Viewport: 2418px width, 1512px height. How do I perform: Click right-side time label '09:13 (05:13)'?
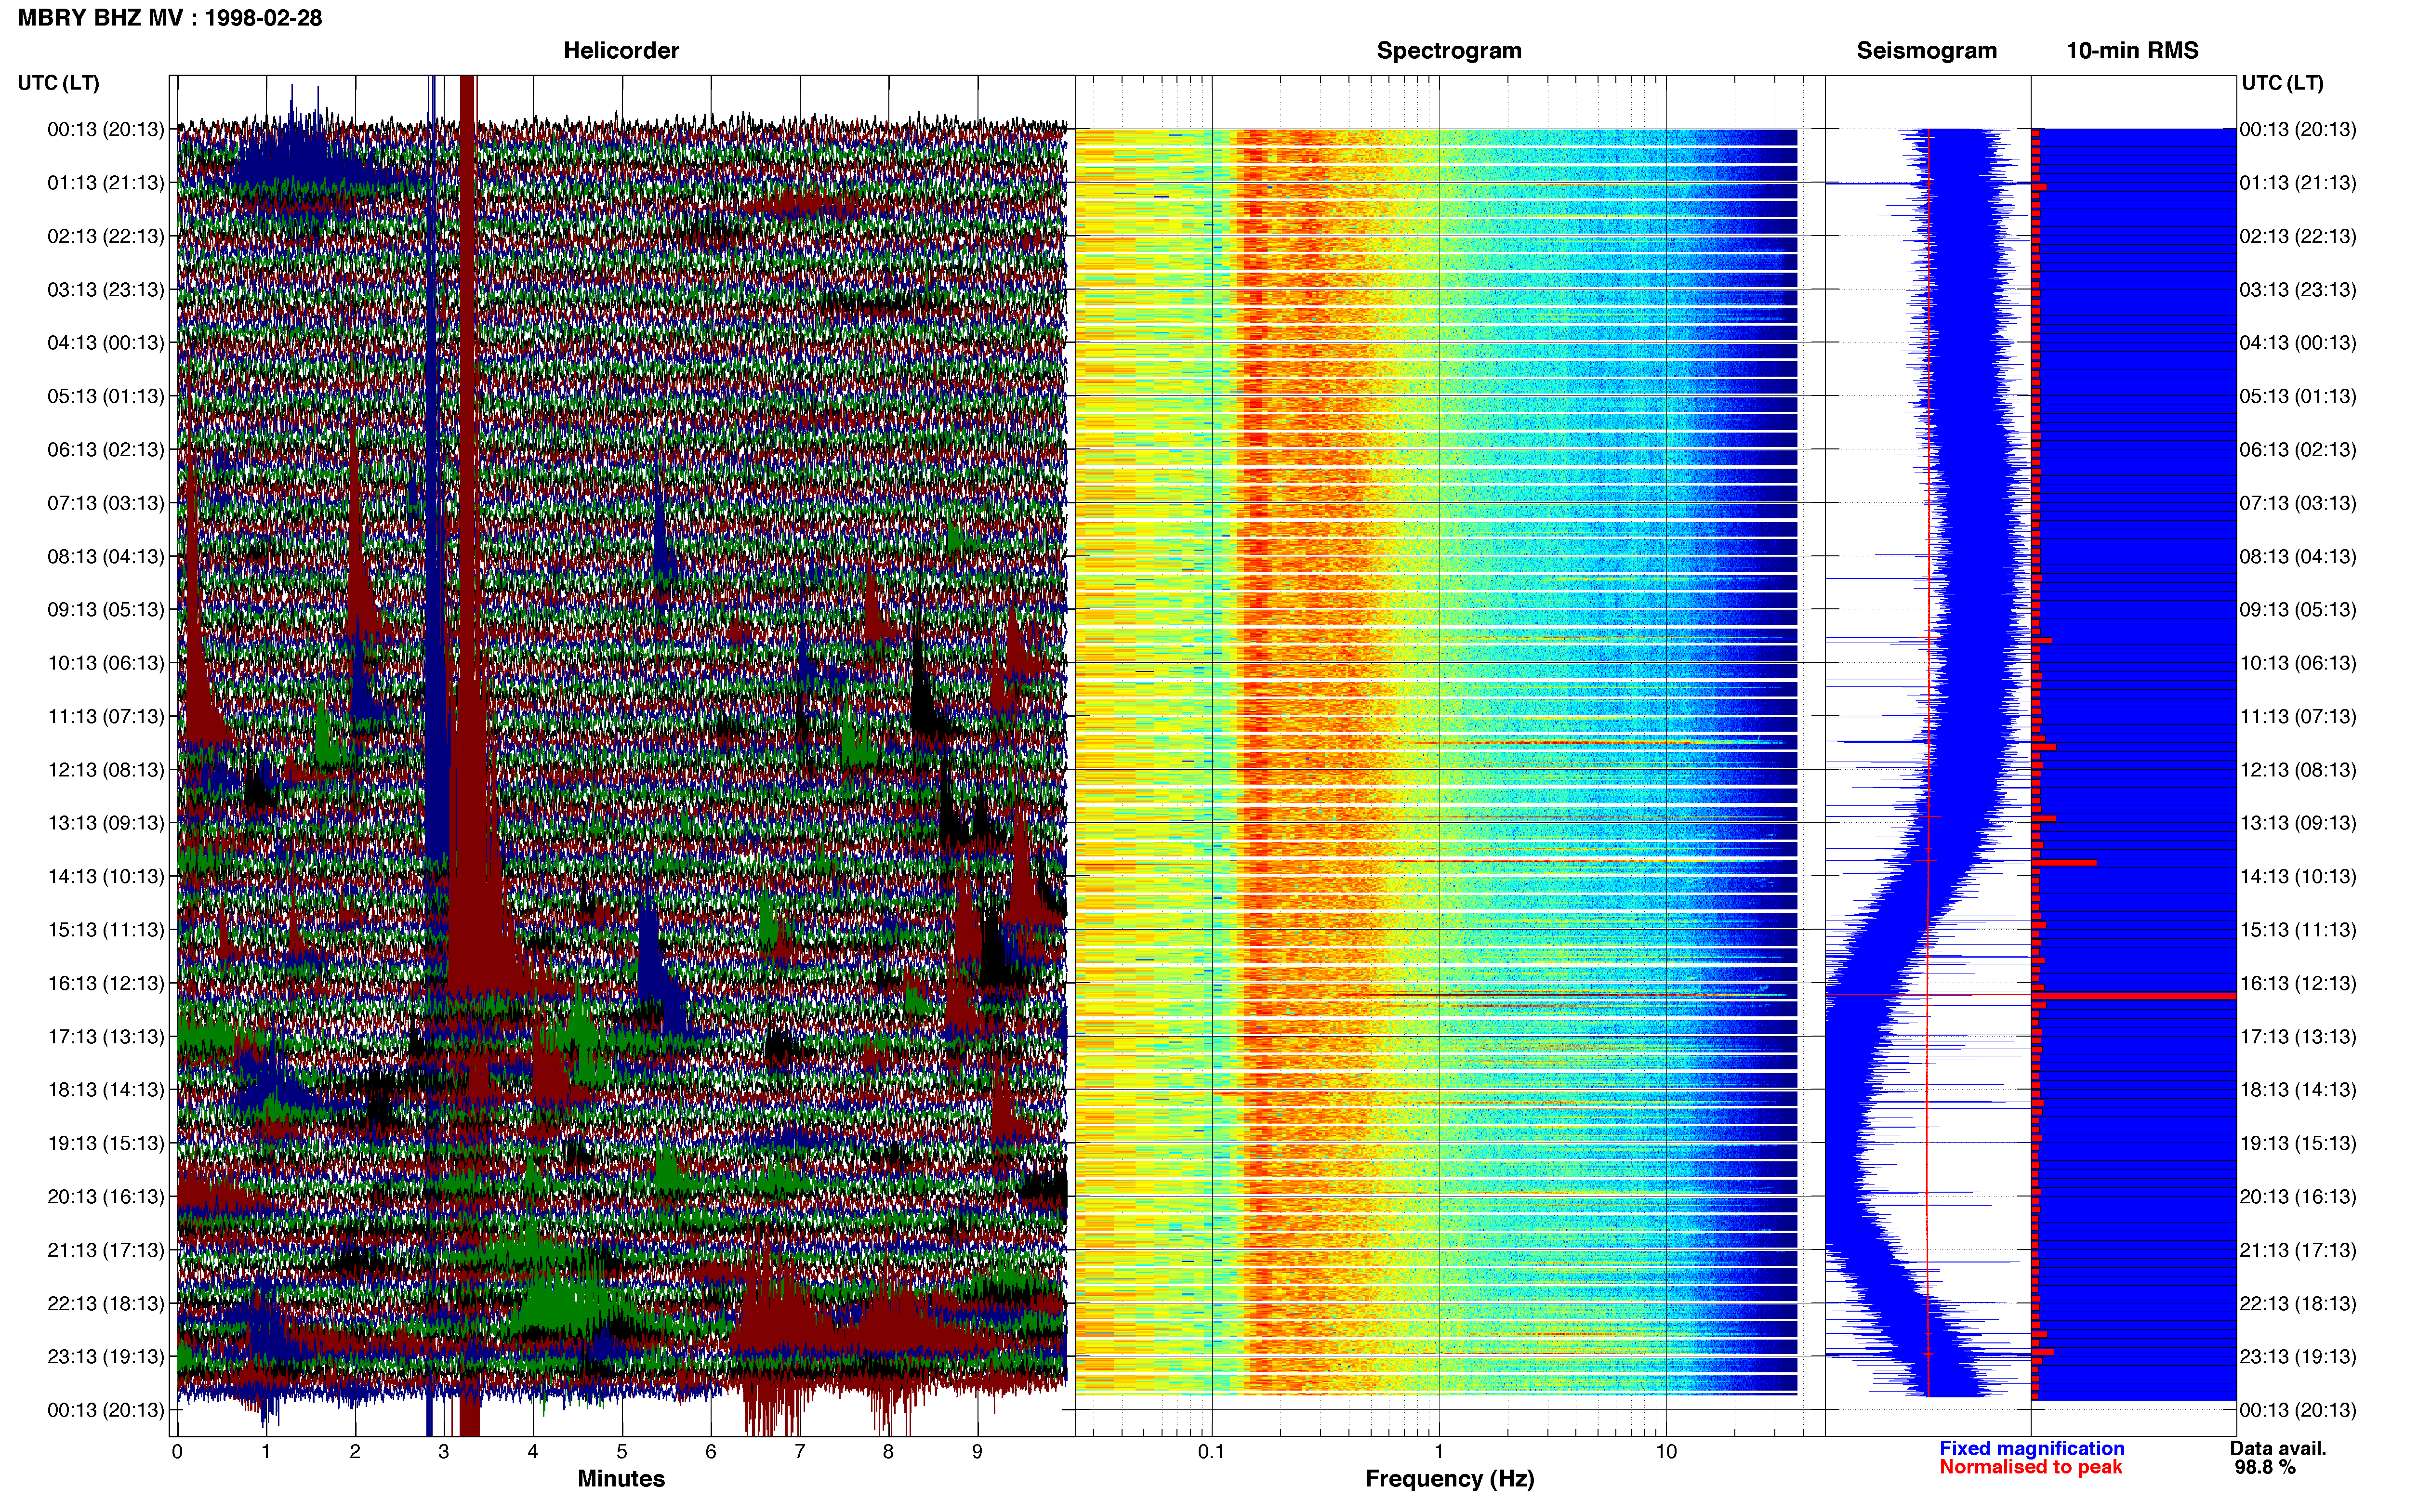point(2298,610)
